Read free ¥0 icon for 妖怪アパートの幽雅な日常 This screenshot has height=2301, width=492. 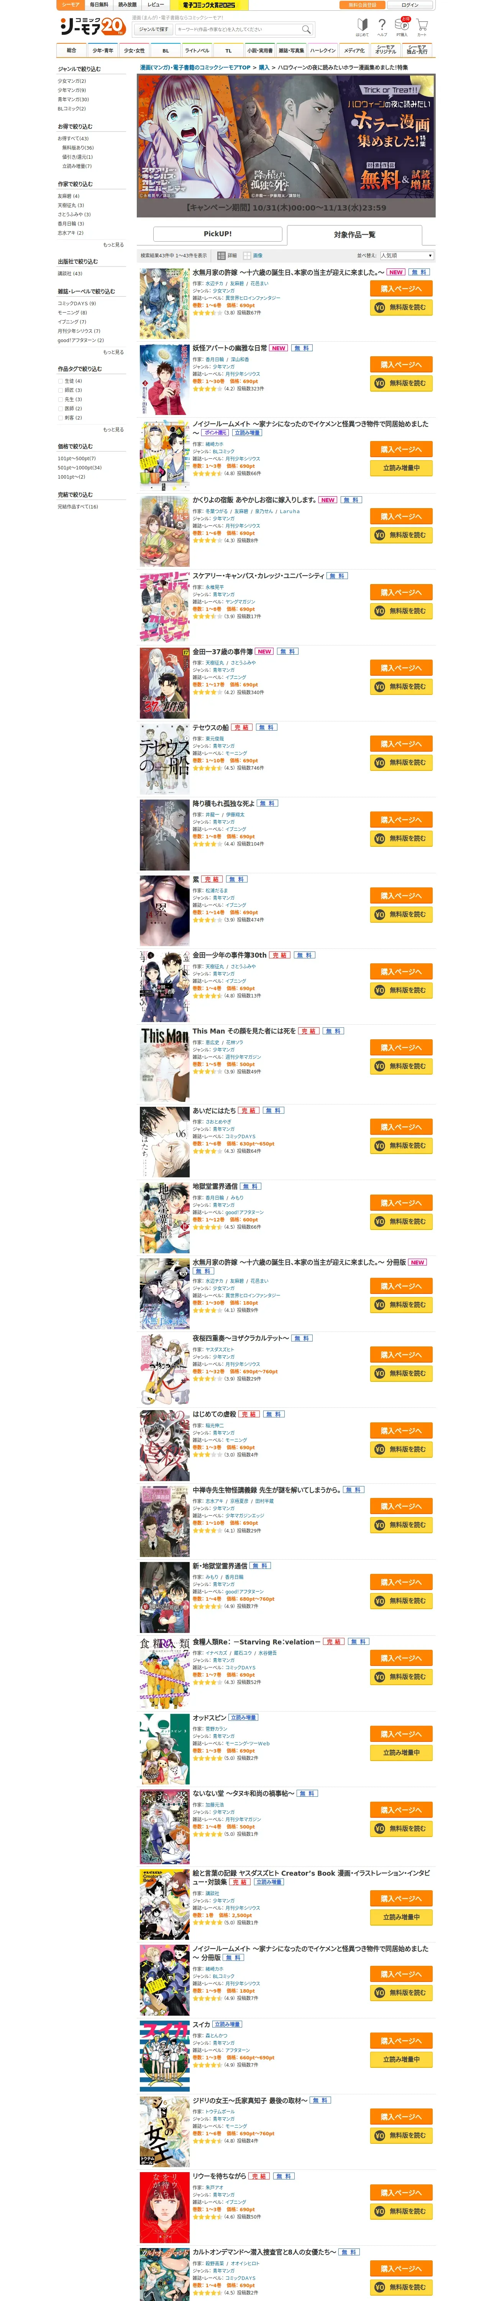tap(379, 383)
